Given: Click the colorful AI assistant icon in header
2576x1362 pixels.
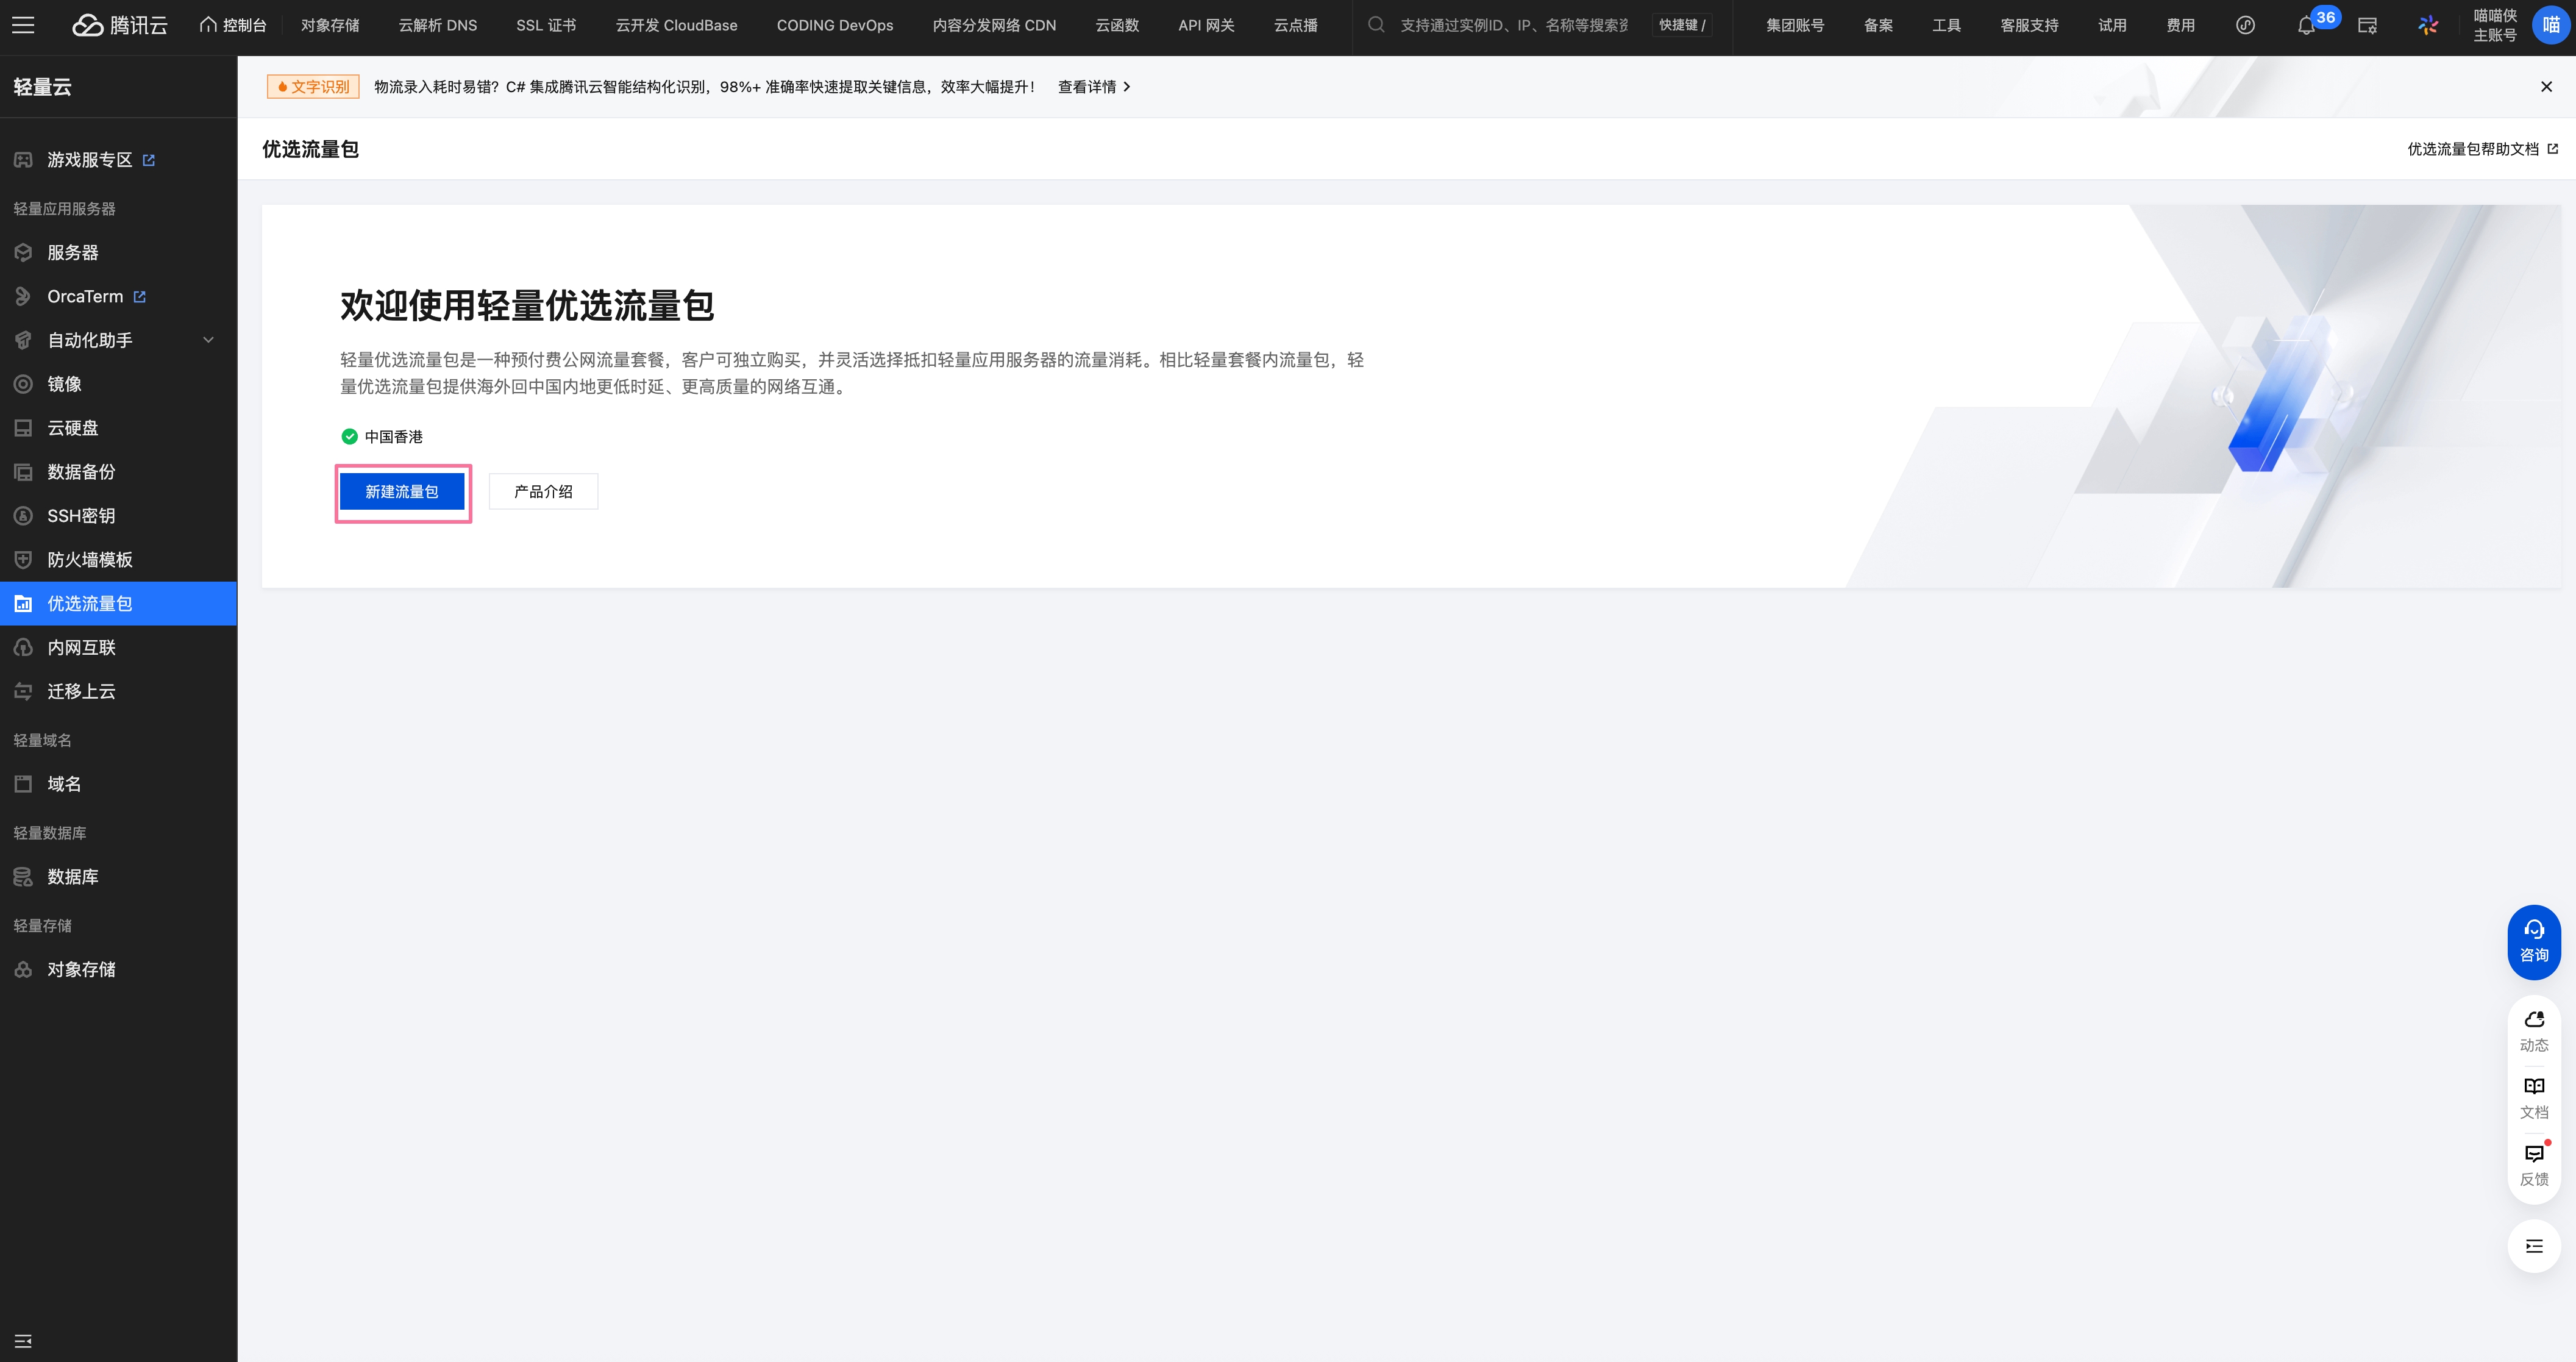Looking at the screenshot, I should tap(2428, 26).
